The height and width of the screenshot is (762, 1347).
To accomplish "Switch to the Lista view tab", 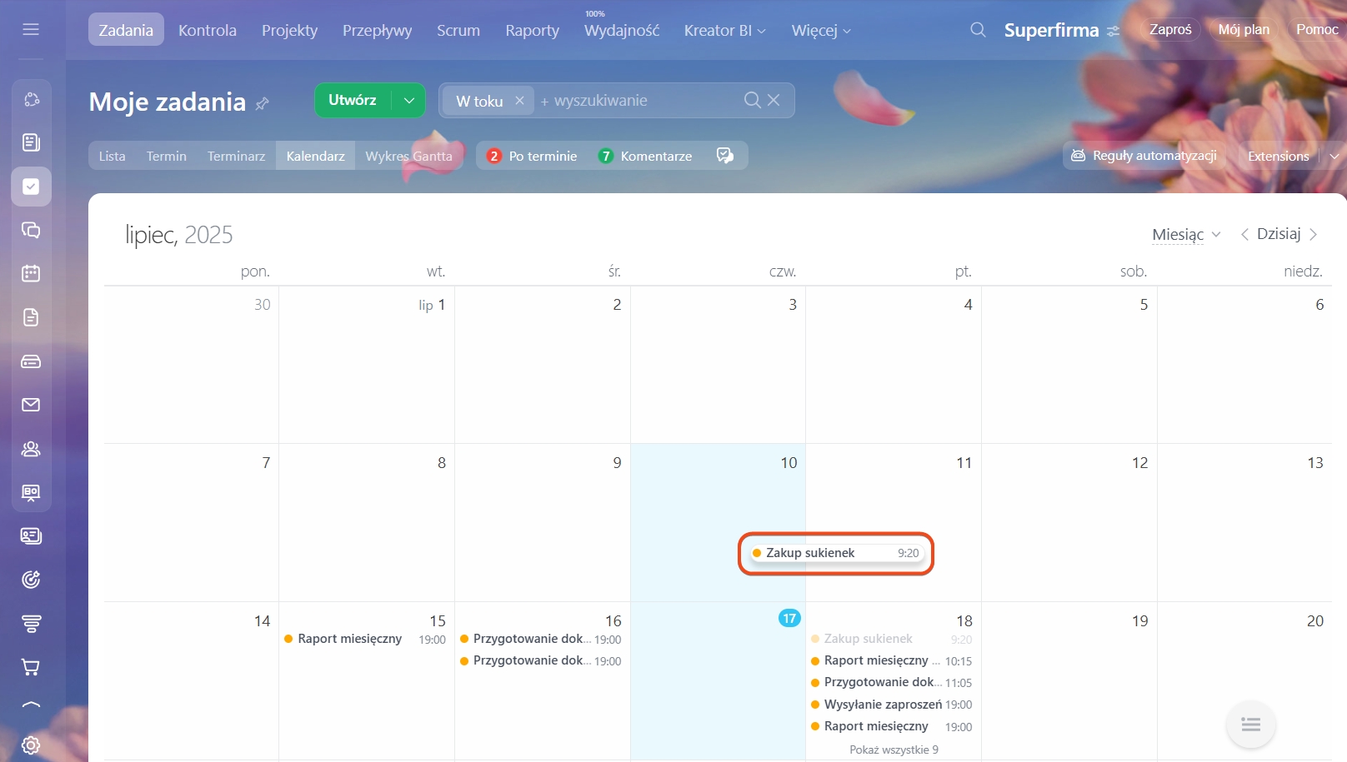I will pyautogui.click(x=112, y=156).
